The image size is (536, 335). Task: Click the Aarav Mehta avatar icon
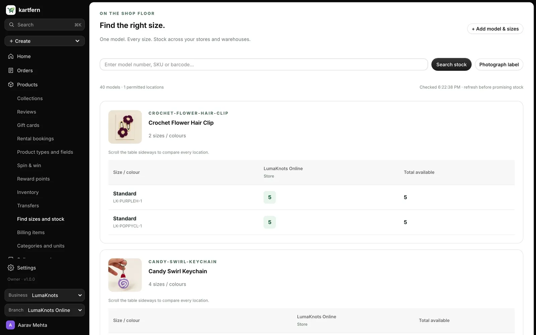(10, 325)
